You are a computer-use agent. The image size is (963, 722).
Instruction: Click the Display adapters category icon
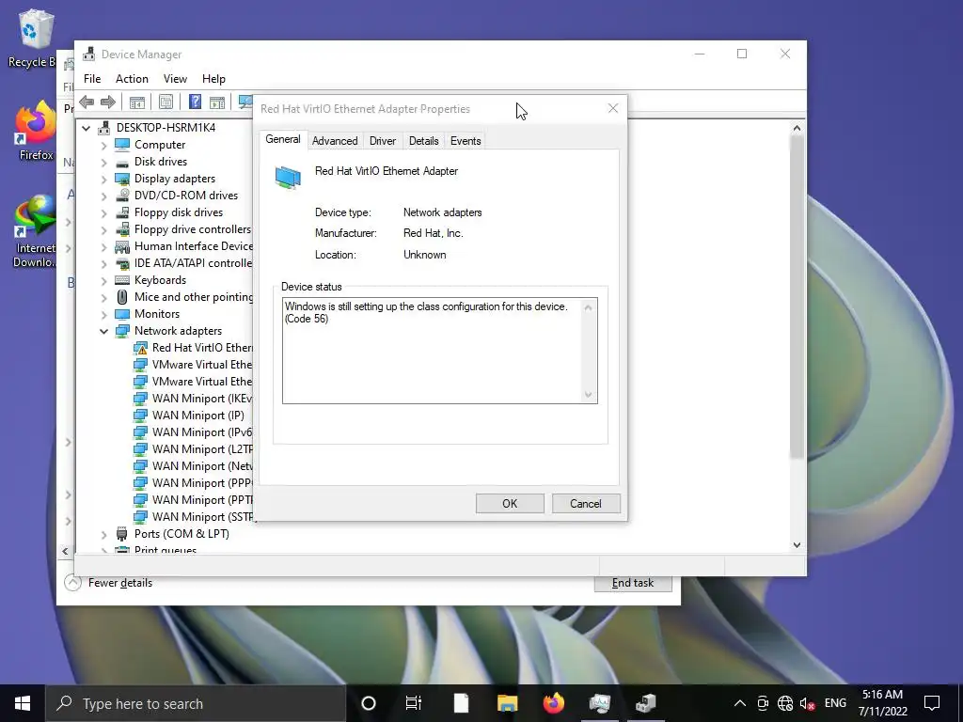[122, 179]
